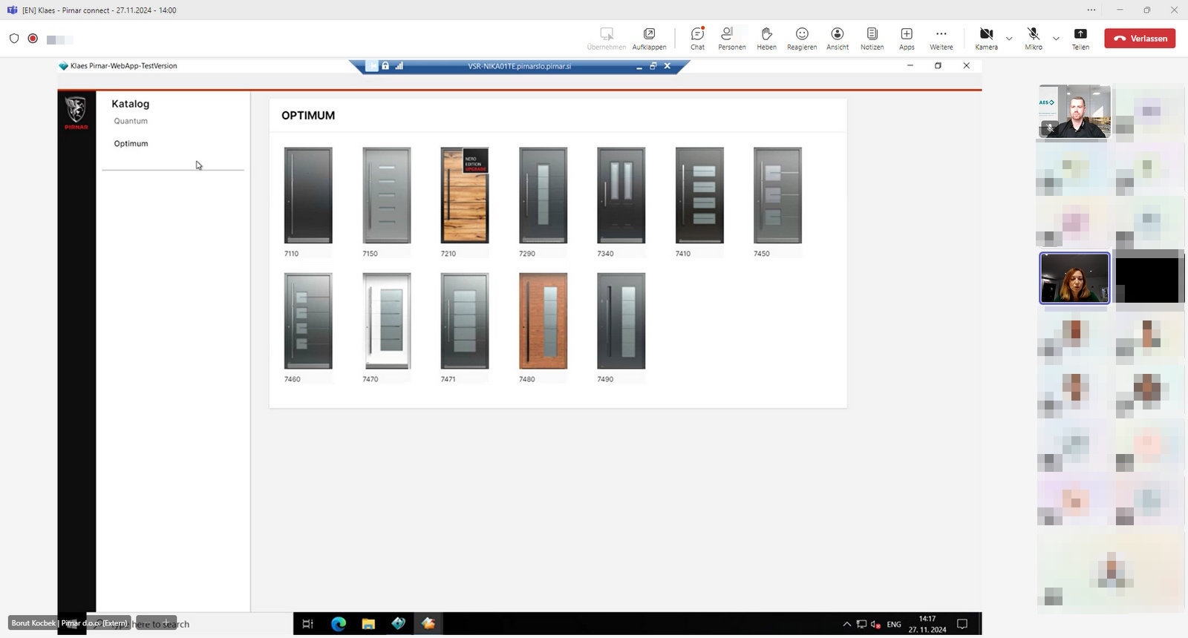Open the Apps panel
The width and height of the screenshot is (1188, 638).
click(x=907, y=38)
